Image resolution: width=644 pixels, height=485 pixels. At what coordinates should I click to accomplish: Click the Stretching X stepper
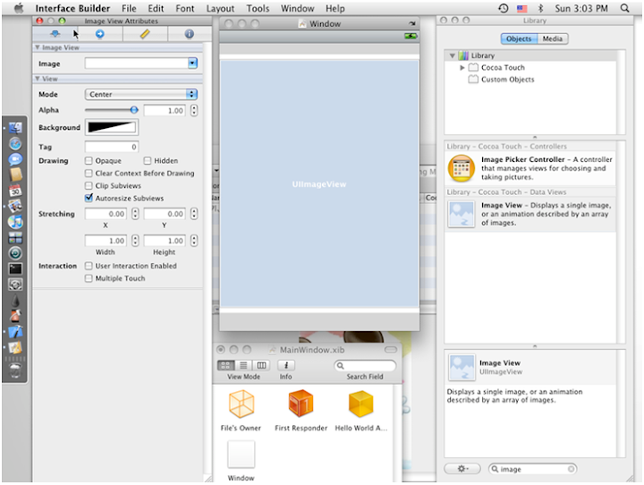tap(135, 214)
